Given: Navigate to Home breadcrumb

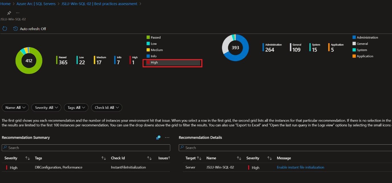Looking at the screenshot, I should 6,4.
